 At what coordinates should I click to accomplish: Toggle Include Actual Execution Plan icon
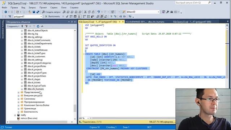pos(84,17)
